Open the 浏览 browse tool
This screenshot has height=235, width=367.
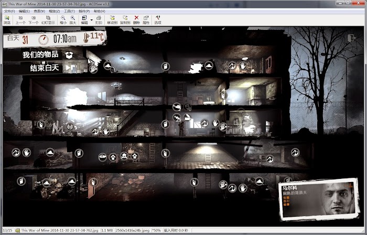[7, 20]
